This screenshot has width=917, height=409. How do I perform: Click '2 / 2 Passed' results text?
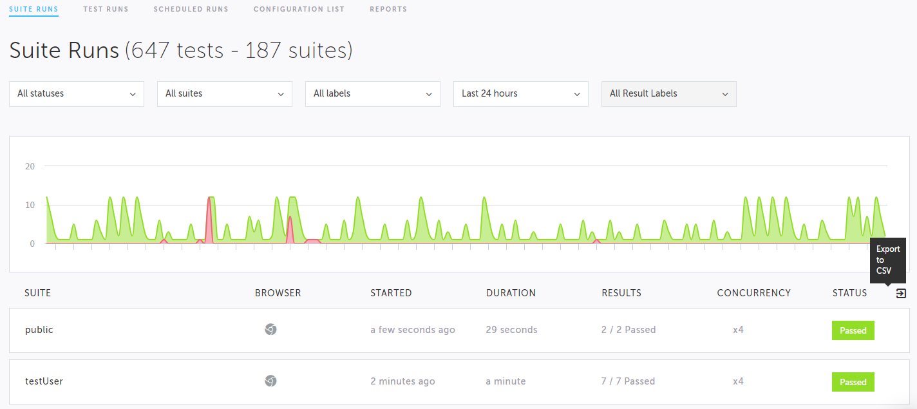tap(629, 330)
